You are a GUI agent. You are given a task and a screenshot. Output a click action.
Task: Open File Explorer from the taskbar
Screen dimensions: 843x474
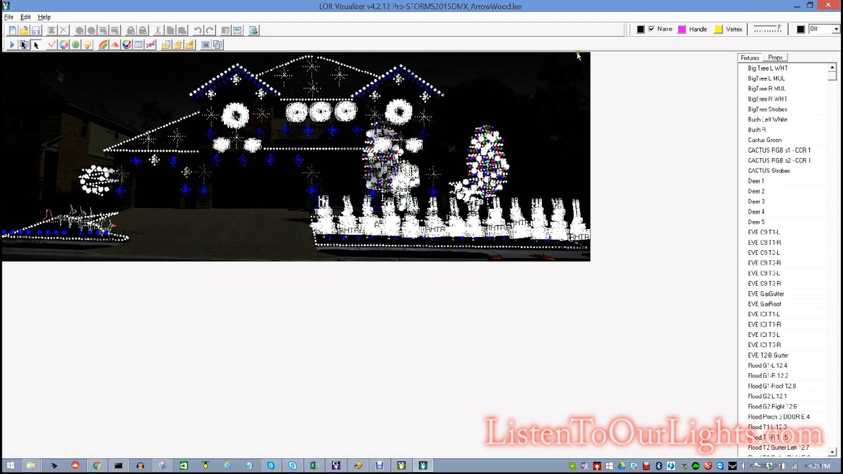30,466
